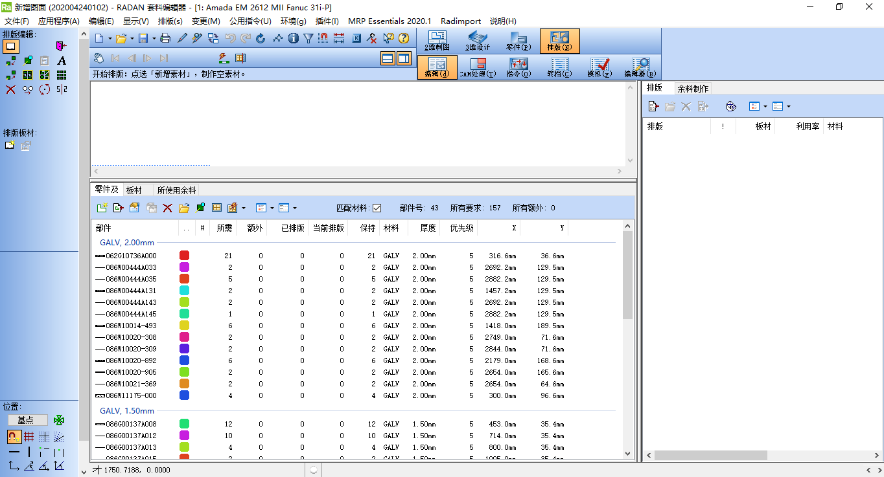Image resolution: width=884 pixels, height=477 pixels.
Task: Click the node curve icon in toolbar
Action: (277, 38)
